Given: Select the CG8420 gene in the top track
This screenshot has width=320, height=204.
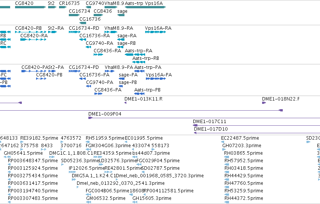Looking at the screenshot, I should tap(30, 7).
